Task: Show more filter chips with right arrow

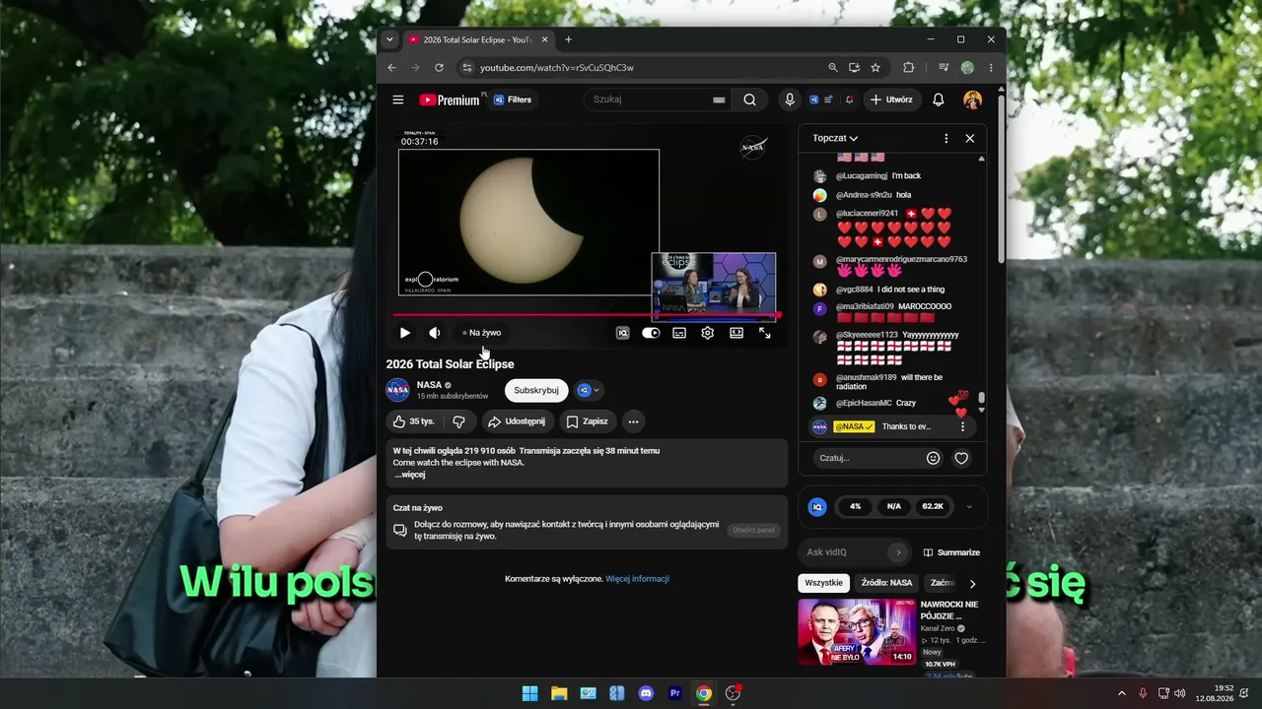Action: click(x=973, y=584)
